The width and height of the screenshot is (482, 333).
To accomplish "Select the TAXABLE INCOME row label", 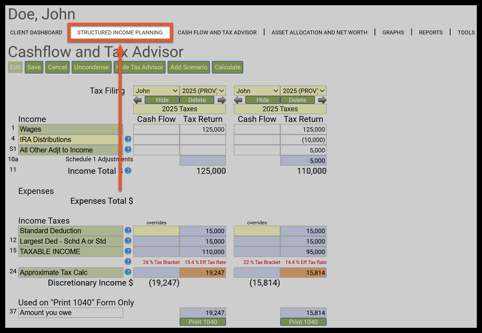I will [x=71, y=251].
